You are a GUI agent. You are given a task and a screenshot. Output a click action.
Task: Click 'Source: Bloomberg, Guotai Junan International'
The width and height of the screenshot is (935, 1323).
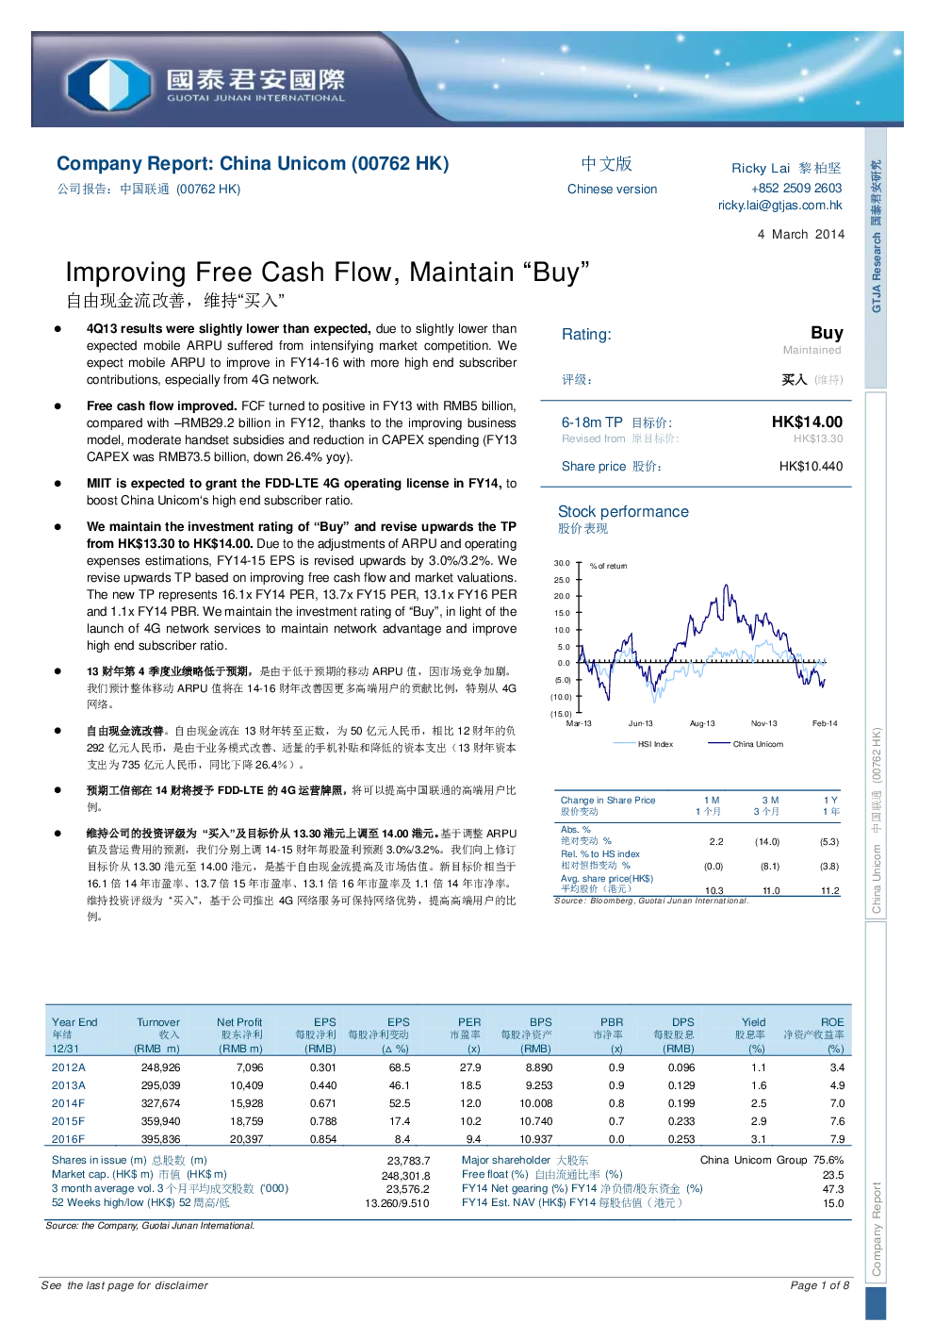(651, 901)
